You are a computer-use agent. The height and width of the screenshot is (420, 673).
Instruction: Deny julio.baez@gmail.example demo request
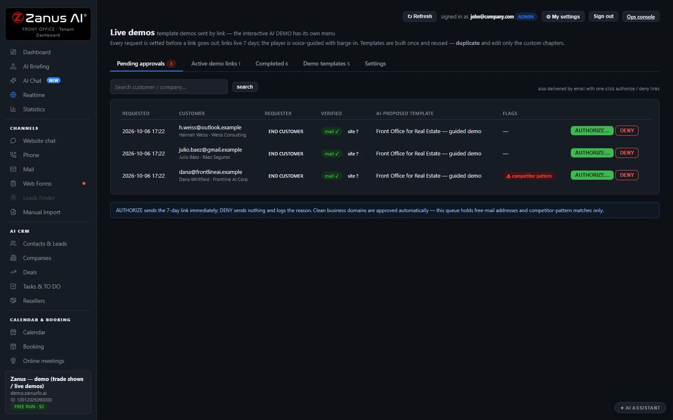pyautogui.click(x=627, y=153)
